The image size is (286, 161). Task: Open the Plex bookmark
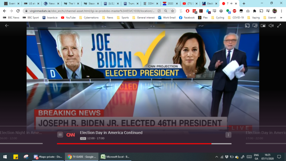pyautogui.click(x=203, y=18)
